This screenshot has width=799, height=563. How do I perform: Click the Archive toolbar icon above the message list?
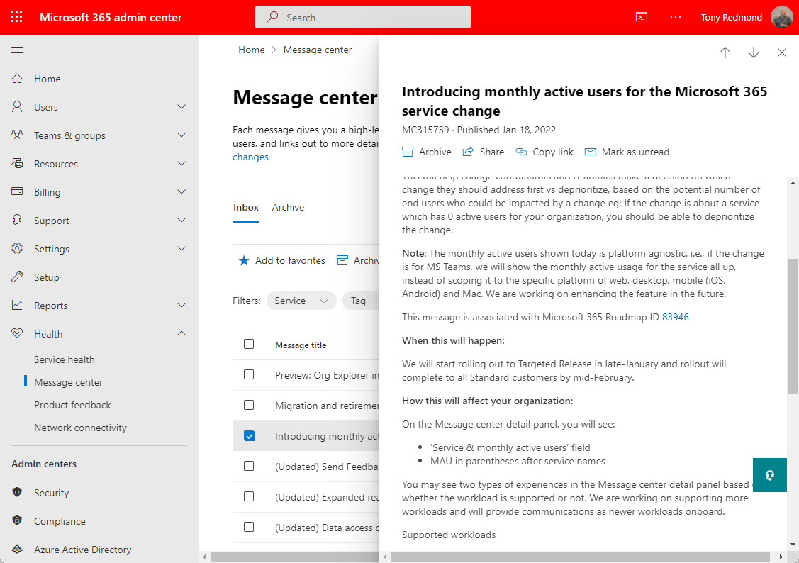click(x=342, y=261)
